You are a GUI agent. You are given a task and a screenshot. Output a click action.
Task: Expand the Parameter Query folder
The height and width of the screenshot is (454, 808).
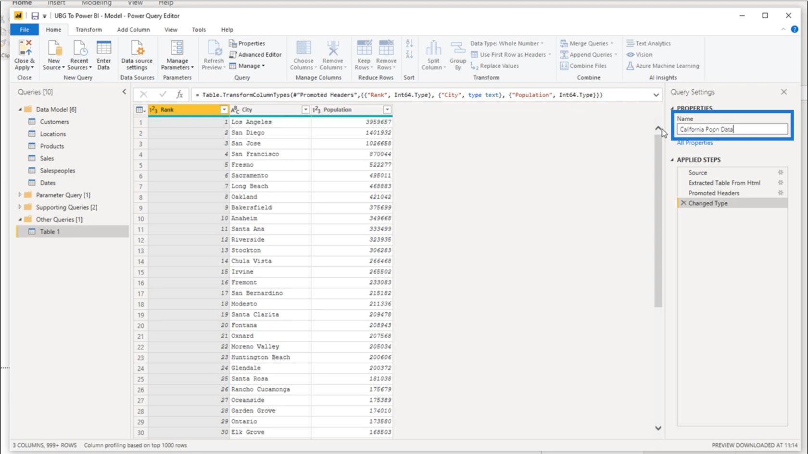point(20,195)
